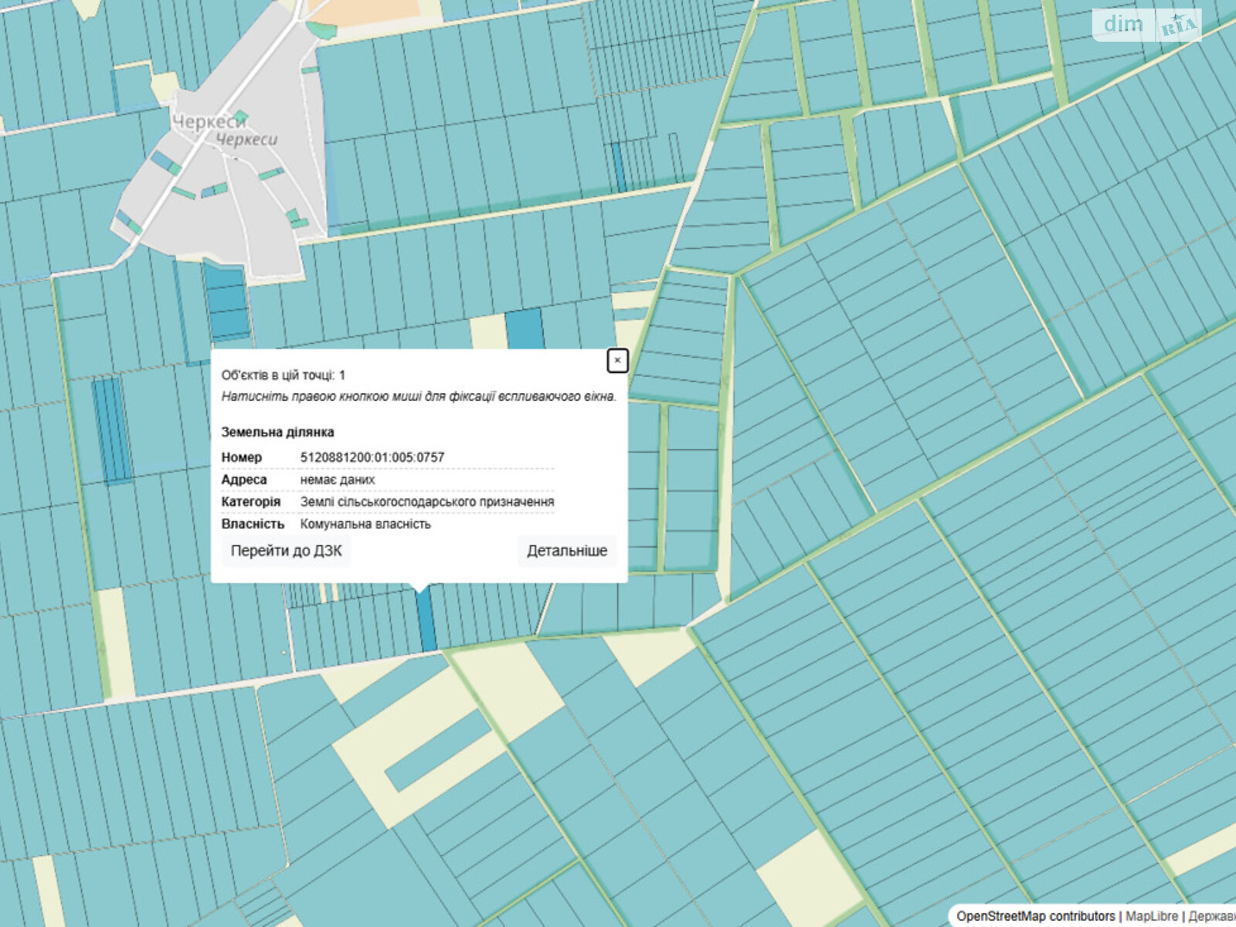Open the OpenStreetMap contributors link
This screenshot has width=1236, height=927.
pos(1035,916)
